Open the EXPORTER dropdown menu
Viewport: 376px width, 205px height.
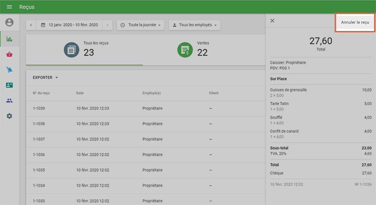(46, 77)
